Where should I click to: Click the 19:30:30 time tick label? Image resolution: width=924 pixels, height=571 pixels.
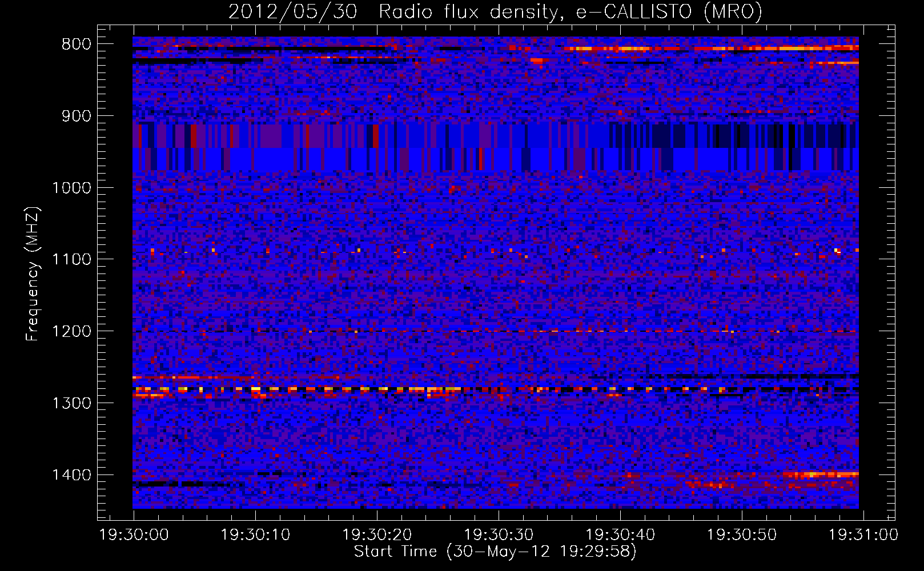pos(499,535)
